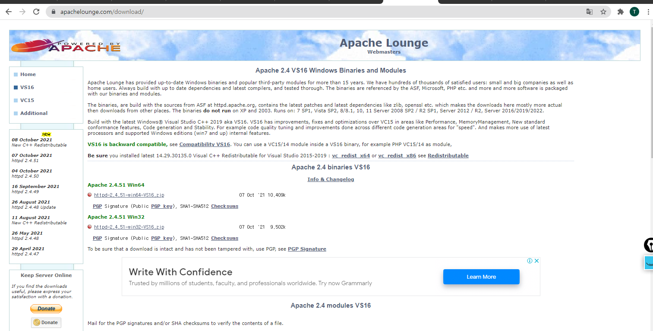Click the padlock site info icon
Screen dimensions: 653x331
point(54,12)
